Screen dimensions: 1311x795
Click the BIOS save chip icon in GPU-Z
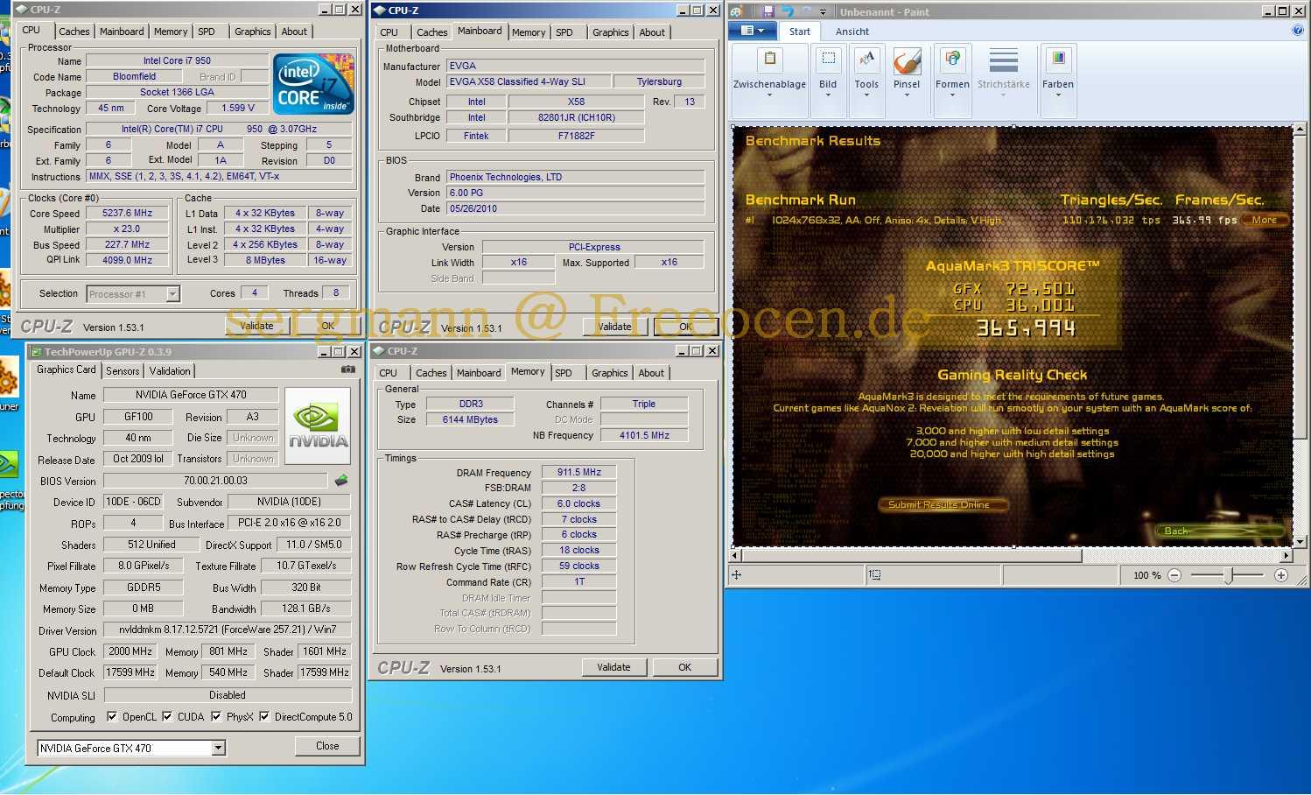(341, 480)
